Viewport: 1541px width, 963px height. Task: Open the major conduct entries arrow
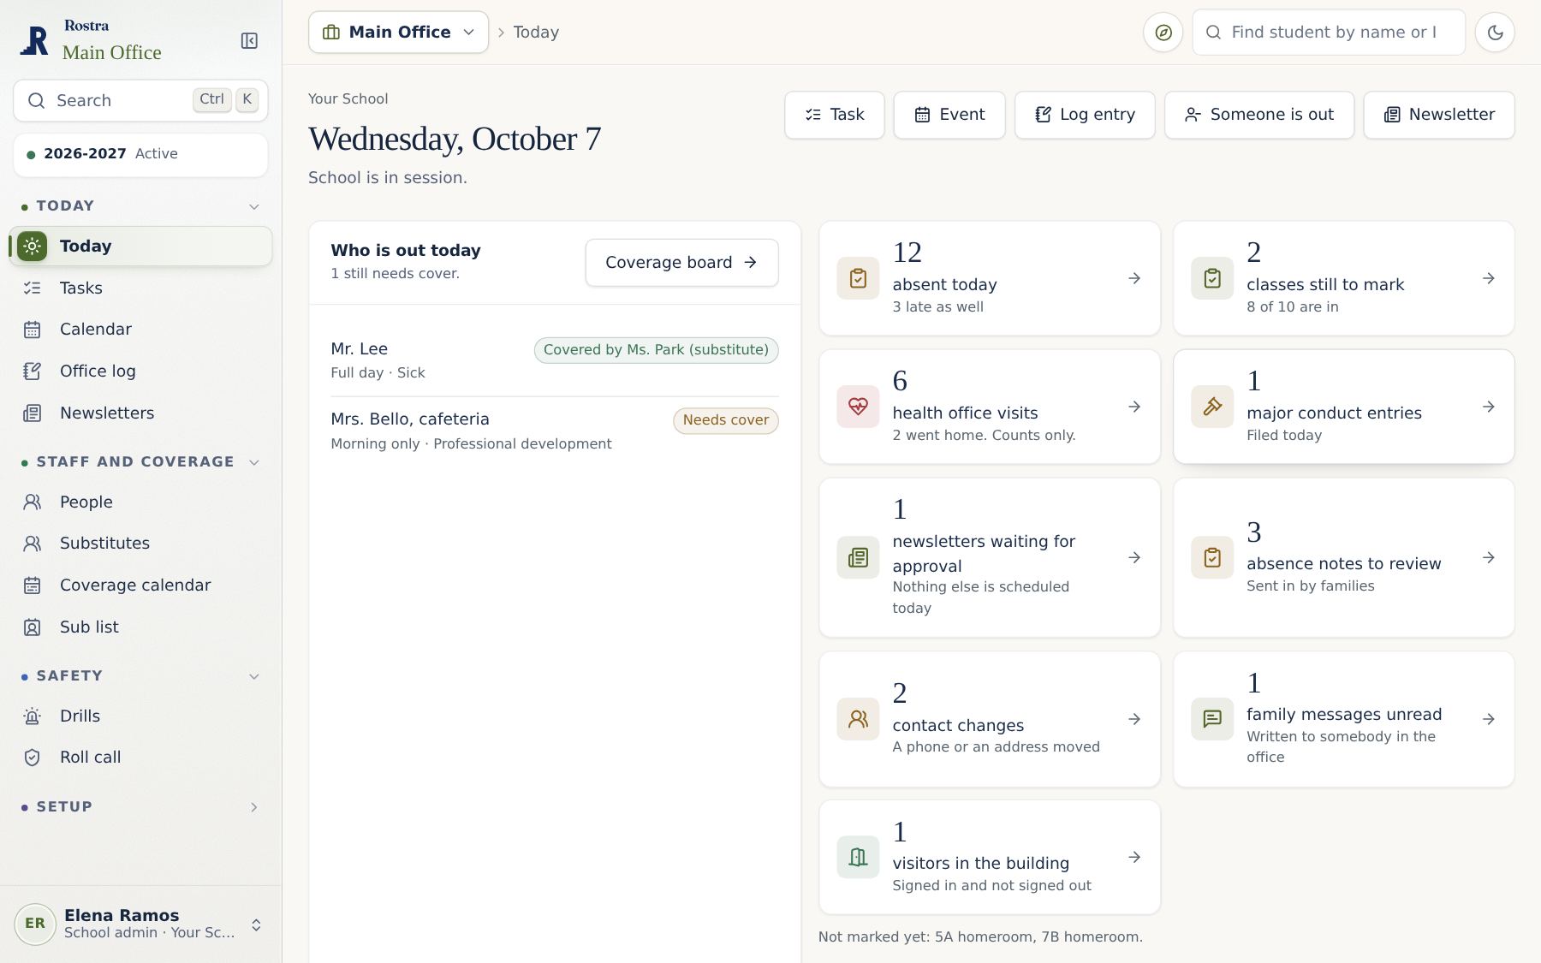[1489, 407]
